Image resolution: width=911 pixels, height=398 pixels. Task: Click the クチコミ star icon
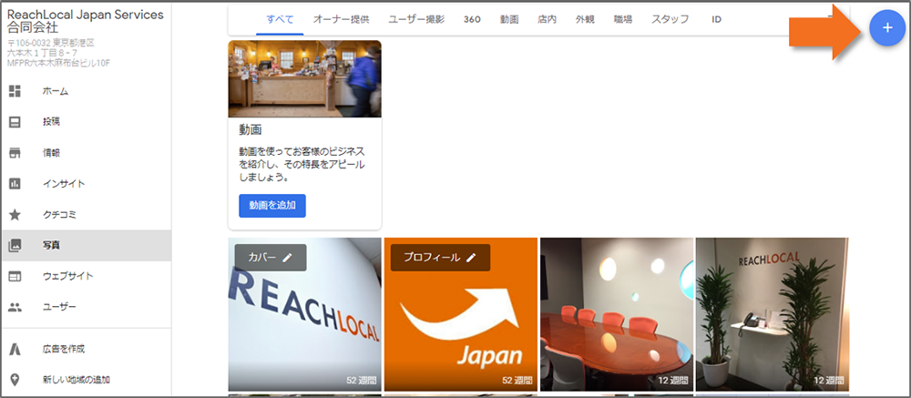pyautogui.click(x=15, y=214)
